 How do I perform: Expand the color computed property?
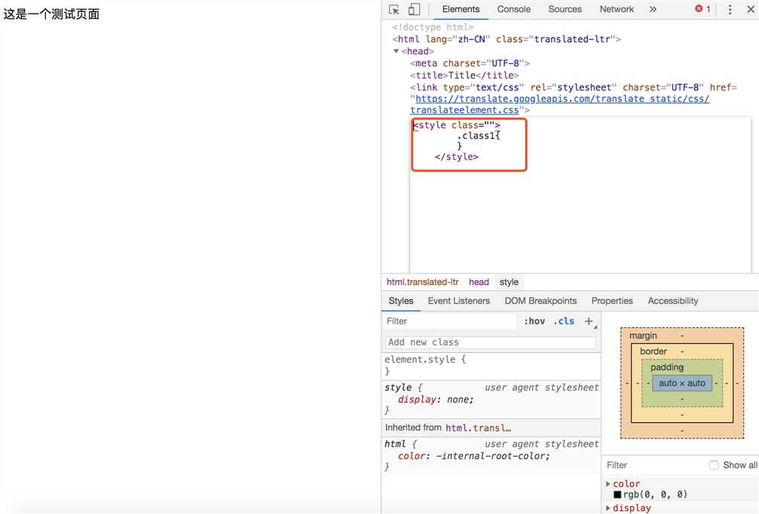608,484
